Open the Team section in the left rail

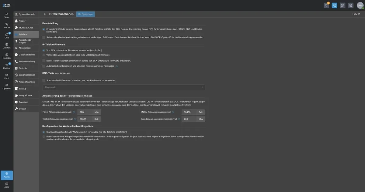[7, 15]
